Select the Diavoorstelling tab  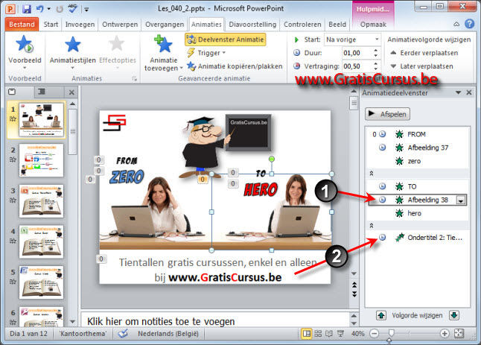(252, 25)
